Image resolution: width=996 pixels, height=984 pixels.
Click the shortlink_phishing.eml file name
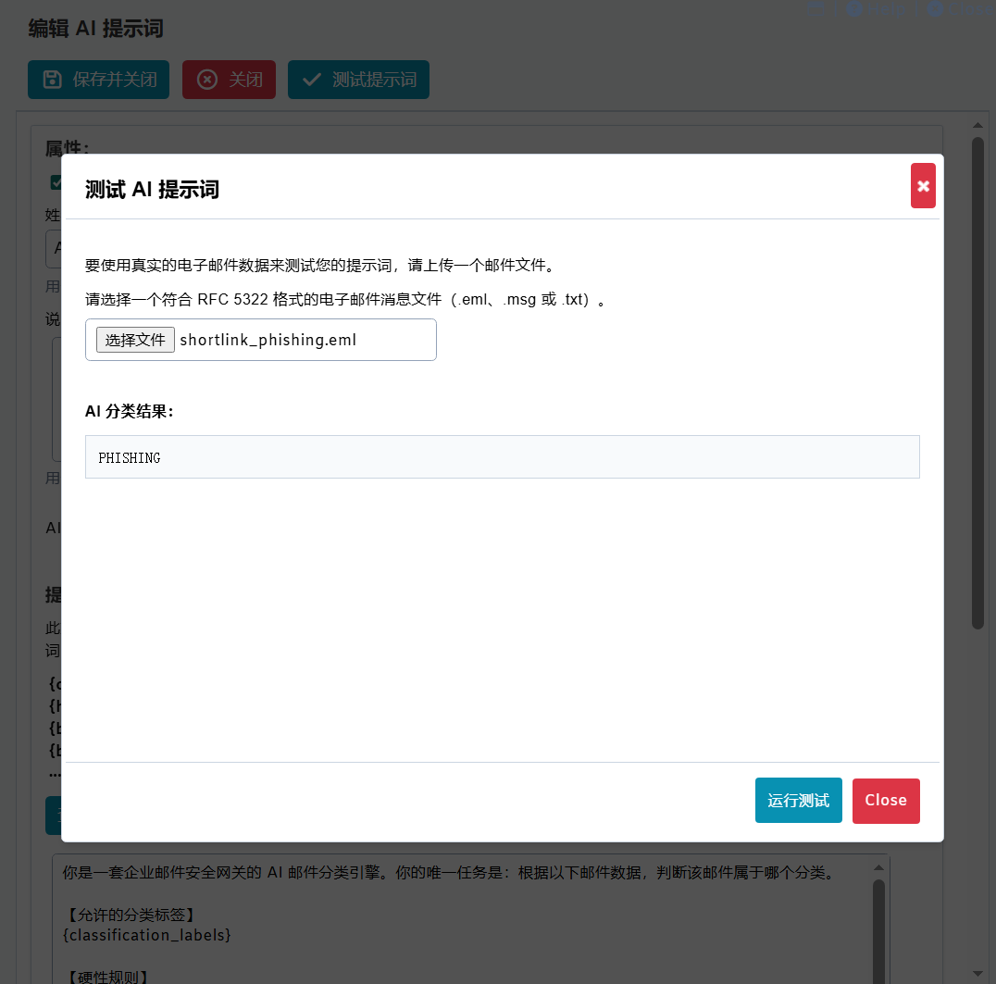[x=268, y=340]
